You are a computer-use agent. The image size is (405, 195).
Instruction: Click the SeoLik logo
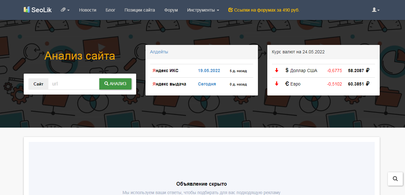[38, 10]
